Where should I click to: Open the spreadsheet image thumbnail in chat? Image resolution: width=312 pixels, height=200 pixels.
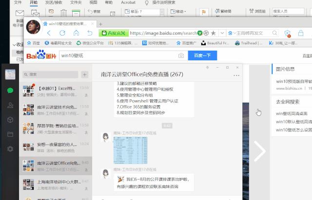130,150
